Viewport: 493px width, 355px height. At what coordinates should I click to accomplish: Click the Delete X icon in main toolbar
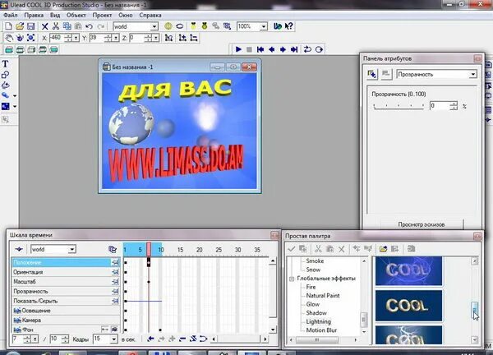click(45, 26)
